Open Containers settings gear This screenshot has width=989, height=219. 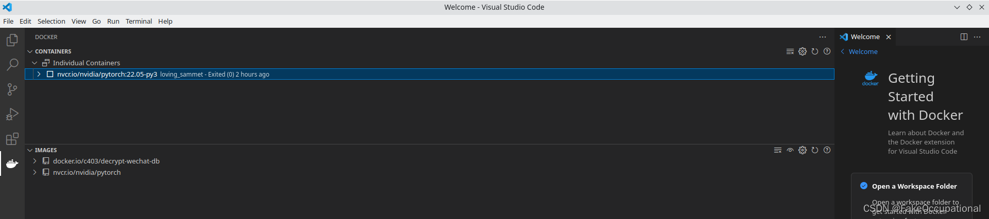(803, 51)
